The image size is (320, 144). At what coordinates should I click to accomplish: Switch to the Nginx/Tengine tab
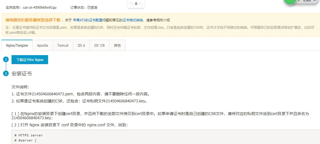pos(17,45)
